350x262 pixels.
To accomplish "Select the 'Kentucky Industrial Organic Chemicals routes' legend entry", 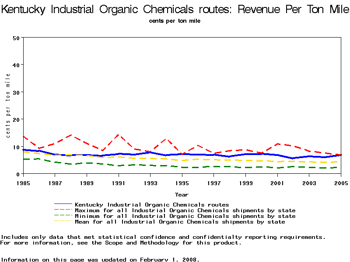I will (x=152, y=204).
